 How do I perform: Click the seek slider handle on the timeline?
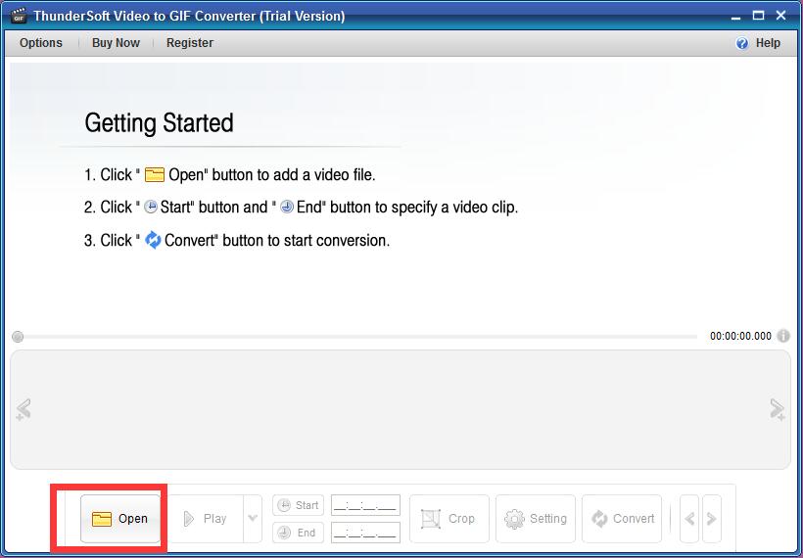pos(18,337)
